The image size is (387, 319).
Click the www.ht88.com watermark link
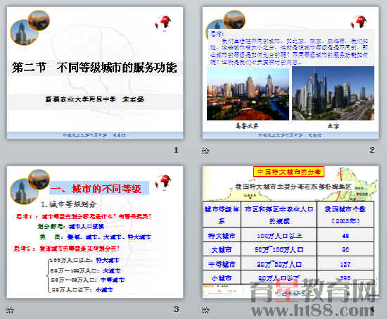[312, 311]
